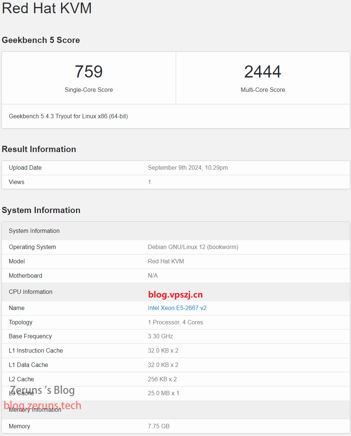Click the Result Information heading

coord(39,149)
